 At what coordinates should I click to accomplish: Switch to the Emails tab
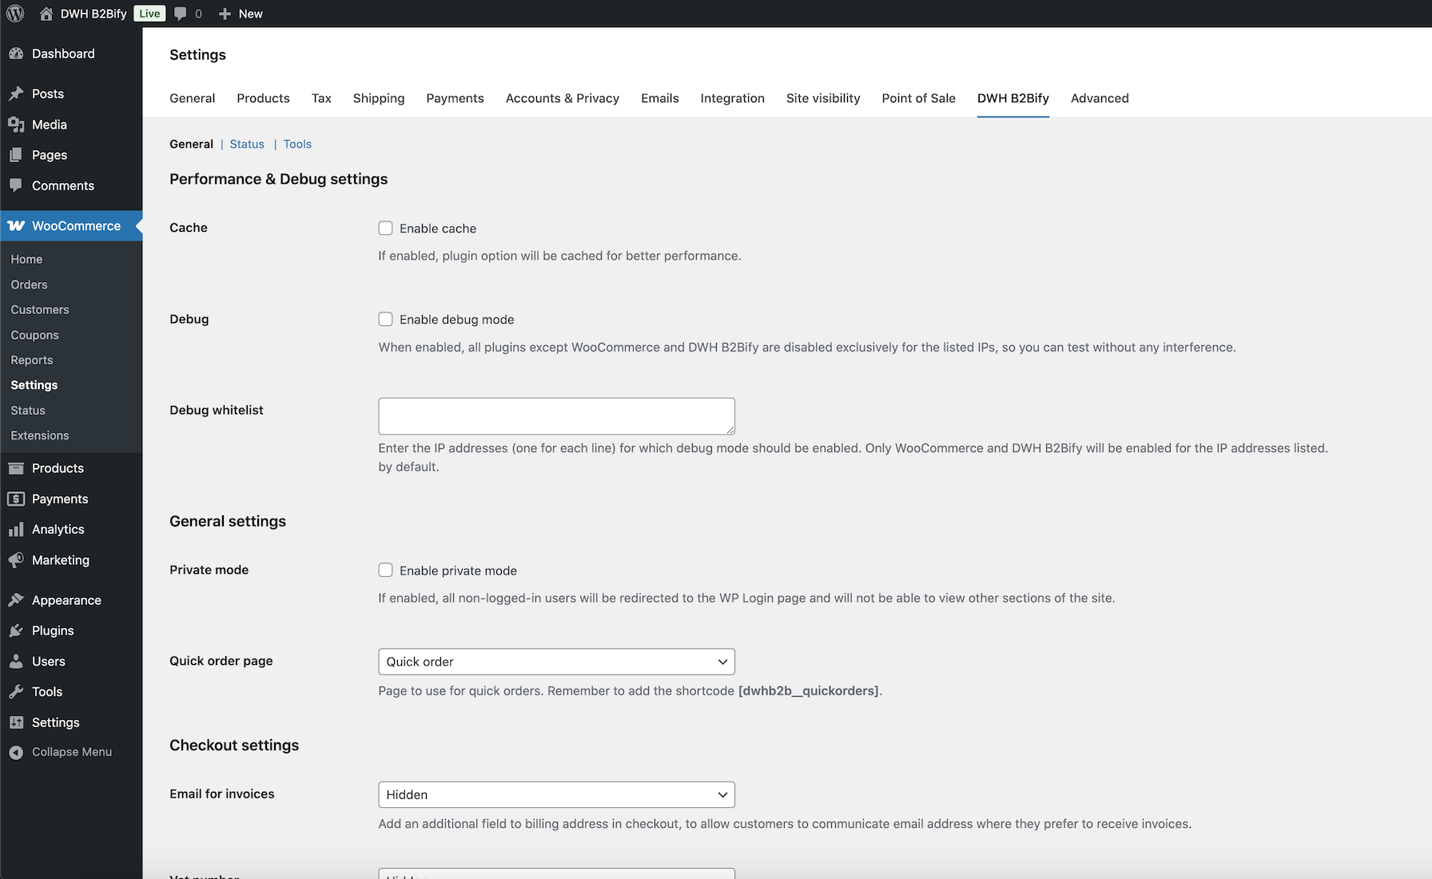click(x=660, y=98)
